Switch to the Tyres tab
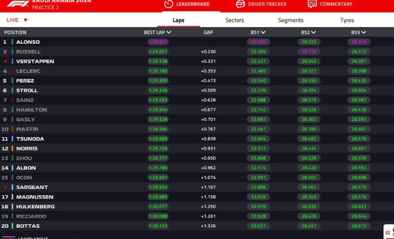Screen dimensions: 394x239 pyautogui.click(x=347, y=20)
